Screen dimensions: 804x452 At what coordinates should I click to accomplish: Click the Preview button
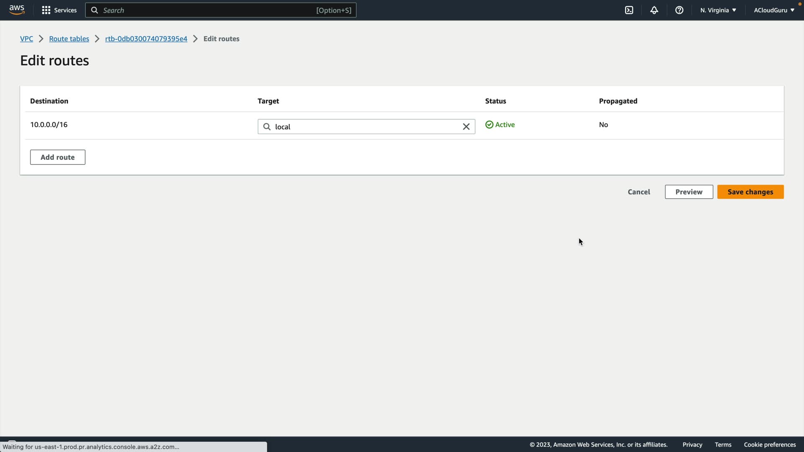(x=689, y=192)
